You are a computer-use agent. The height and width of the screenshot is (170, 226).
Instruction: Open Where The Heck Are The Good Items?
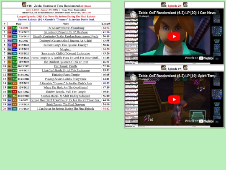click(66, 87)
